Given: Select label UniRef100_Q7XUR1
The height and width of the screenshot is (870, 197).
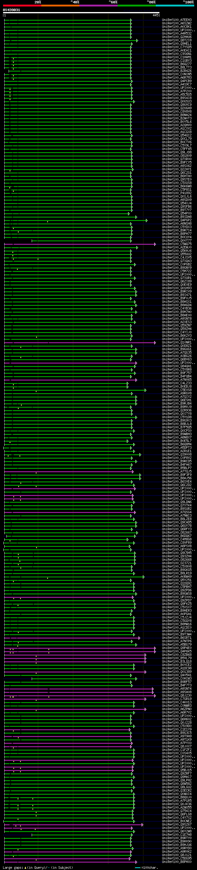Looking at the screenshot, I should click(177, 278).
